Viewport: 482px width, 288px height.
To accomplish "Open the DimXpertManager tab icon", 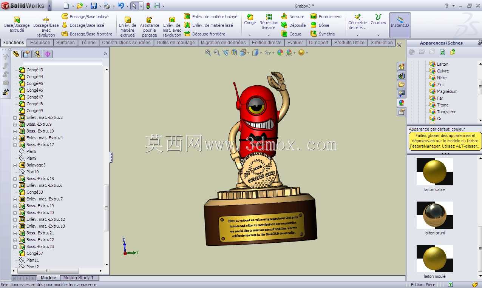I will click(x=48, y=54).
